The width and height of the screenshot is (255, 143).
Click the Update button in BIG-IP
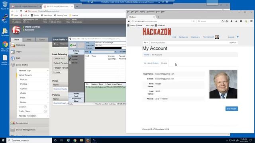[57, 72]
